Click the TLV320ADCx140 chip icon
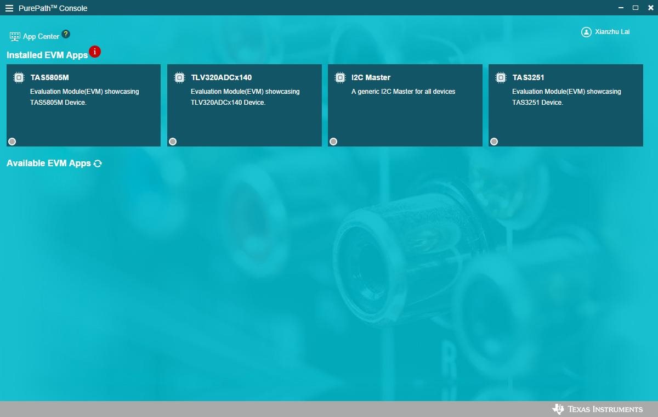The height and width of the screenshot is (417, 658). 179,77
